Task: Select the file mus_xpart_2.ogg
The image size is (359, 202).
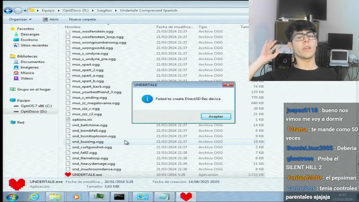Action: tap(88, 70)
